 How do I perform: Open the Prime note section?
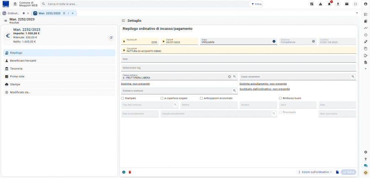(59, 76)
